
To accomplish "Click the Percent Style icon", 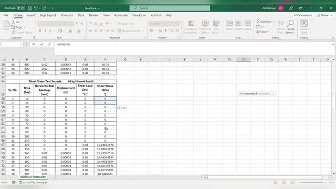I will click(x=160, y=30).
